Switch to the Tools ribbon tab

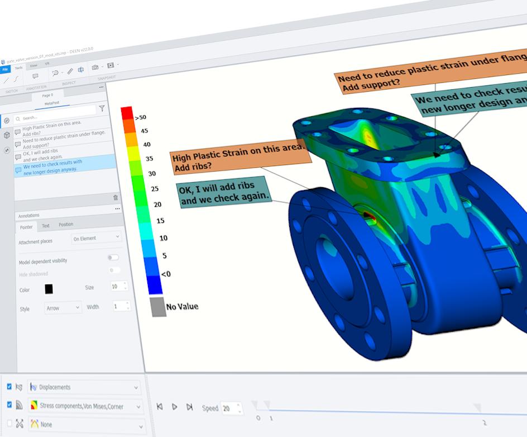(18, 68)
